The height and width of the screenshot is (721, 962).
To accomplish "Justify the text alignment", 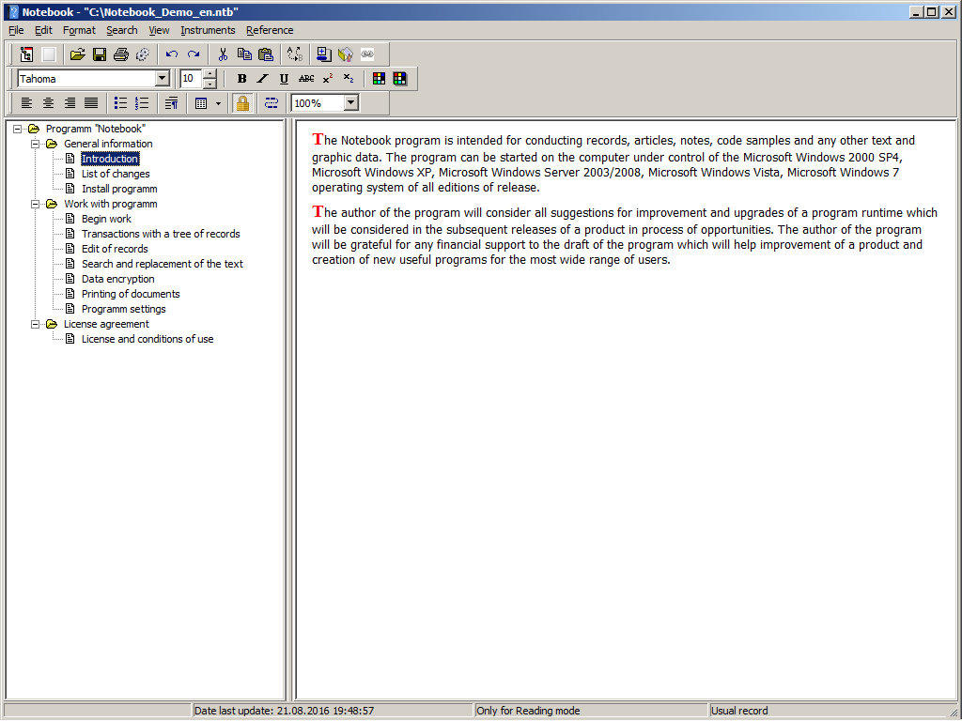I will pyautogui.click(x=91, y=103).
